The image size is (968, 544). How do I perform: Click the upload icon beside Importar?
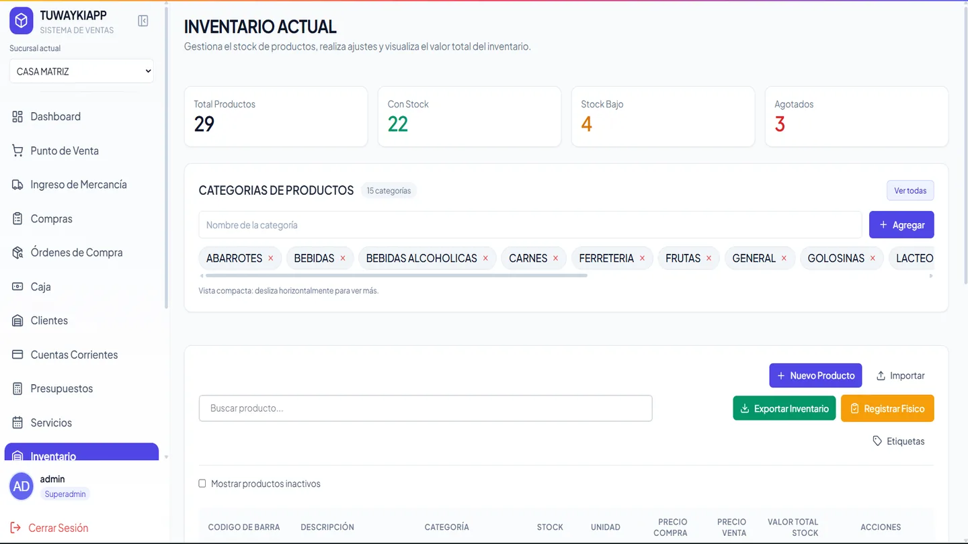pyautogui.click(x=881, y=375)
